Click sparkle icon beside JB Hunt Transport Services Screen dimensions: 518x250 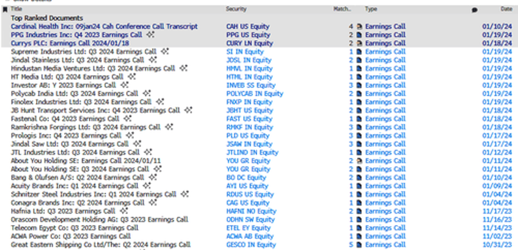pyautogui.click(x=188, y=110)
